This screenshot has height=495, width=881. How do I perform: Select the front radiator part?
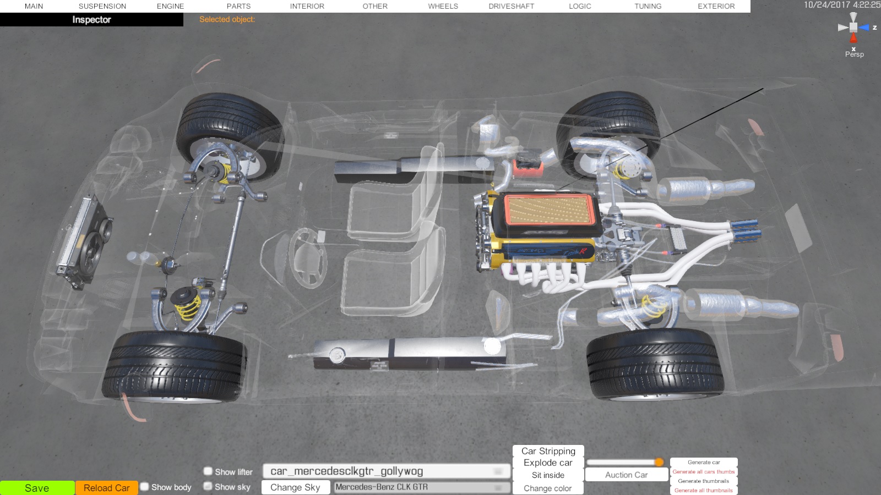pyautogui.click(x=84, y=242)
